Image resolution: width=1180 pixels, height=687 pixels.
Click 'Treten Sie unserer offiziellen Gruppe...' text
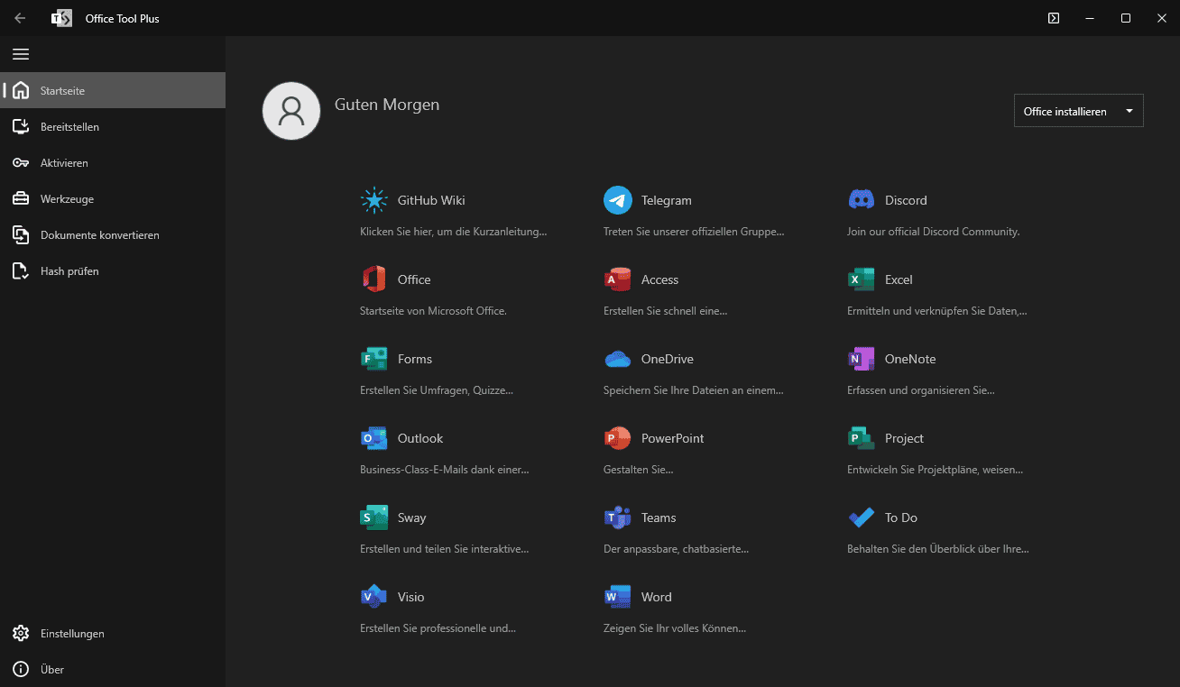694,232
